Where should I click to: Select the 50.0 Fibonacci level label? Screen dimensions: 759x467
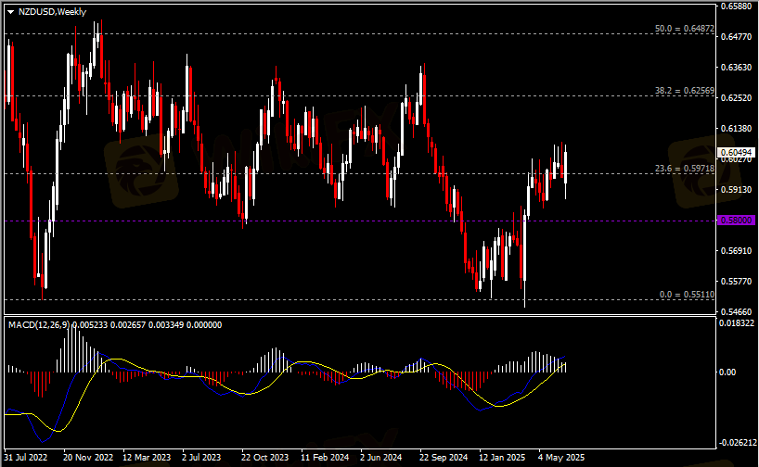pyautogui.click(x=684, y=30)
